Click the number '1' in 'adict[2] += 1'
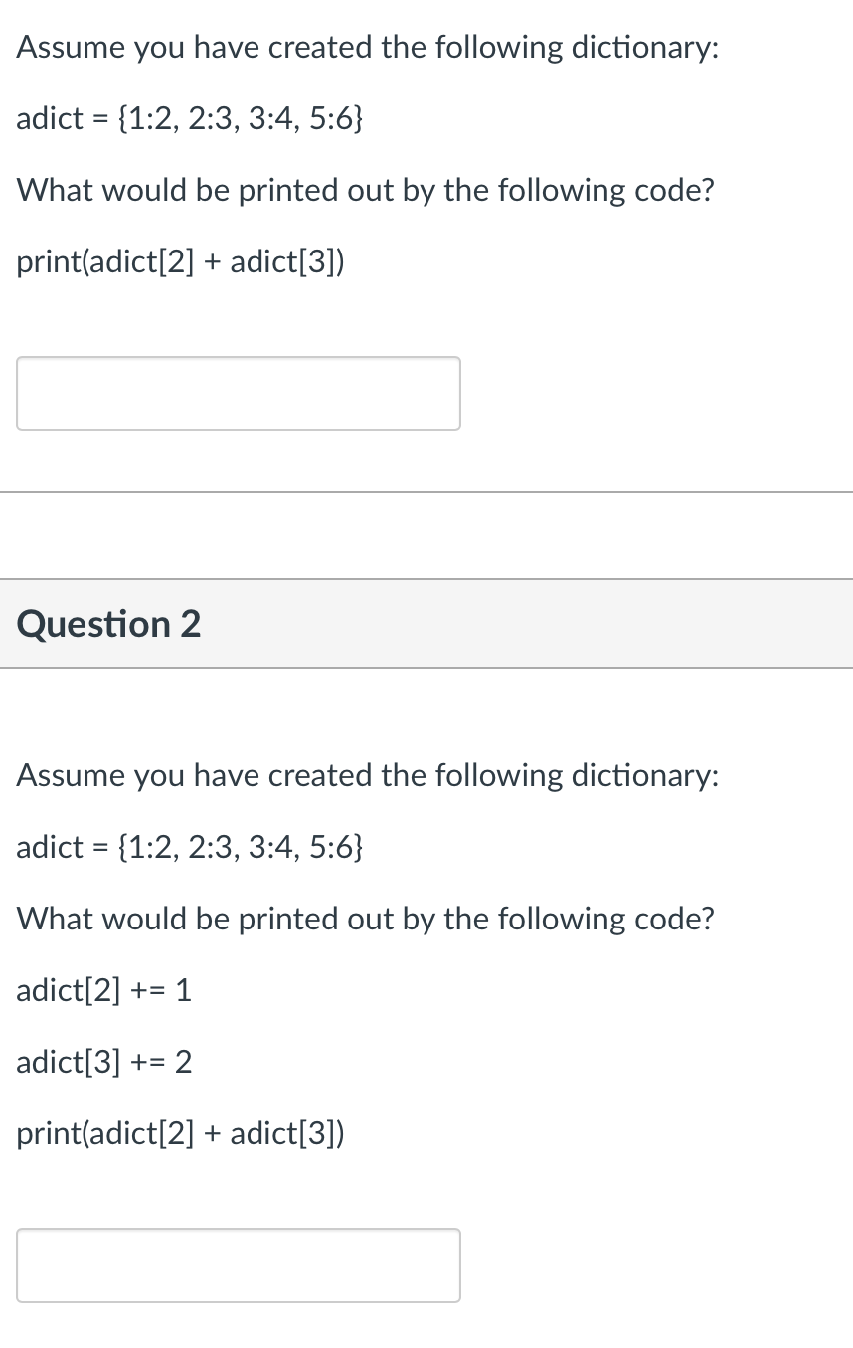The height and width of the screenshot is (1348, 853). click(183, 990)
